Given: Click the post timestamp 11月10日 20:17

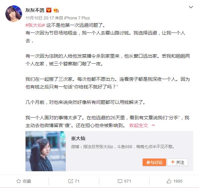Looking at the screenshot, I should (40, 18).
